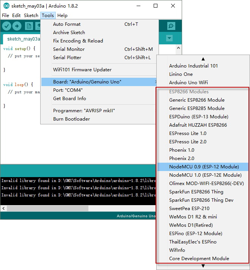This screenshot has width=250, height=270.
Task: Open the Help menu
Action: point(62,16)
